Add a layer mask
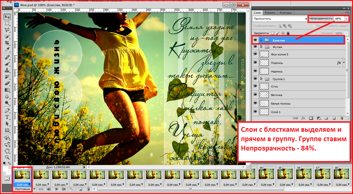 (x=311, y=118)
